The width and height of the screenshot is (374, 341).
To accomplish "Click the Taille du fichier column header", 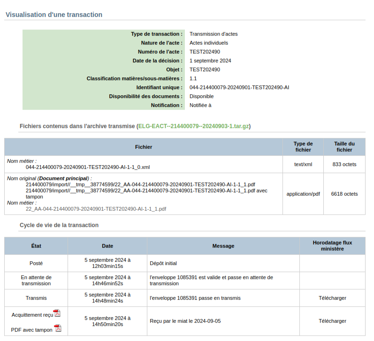I will coord(344,147).
